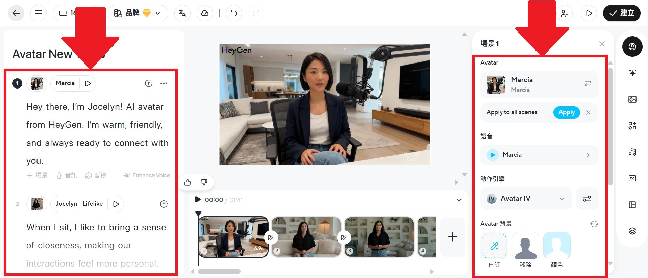Viewport: 648px width, 278px height.
Task: Open the layers icon in sidebar
Action: point(632,231)
